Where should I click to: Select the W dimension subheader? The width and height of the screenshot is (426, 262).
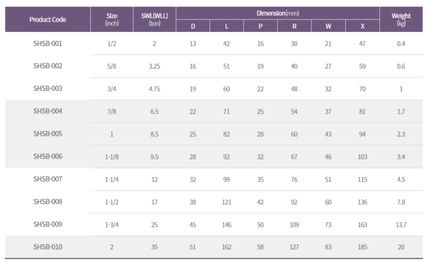pos(328,26)
